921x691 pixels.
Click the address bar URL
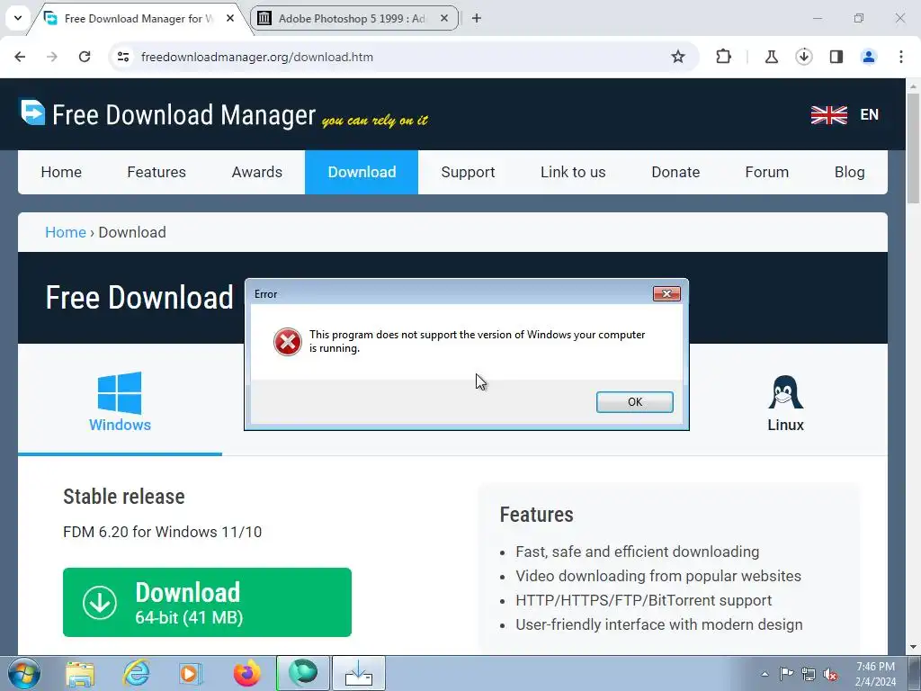(257, 57)
